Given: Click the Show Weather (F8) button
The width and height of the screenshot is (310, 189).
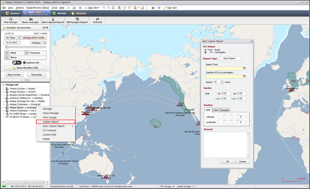Looking at the screenshot, I should (x=25, y=68).
